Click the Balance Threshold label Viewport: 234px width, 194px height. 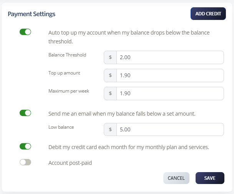tap(67, 55)
